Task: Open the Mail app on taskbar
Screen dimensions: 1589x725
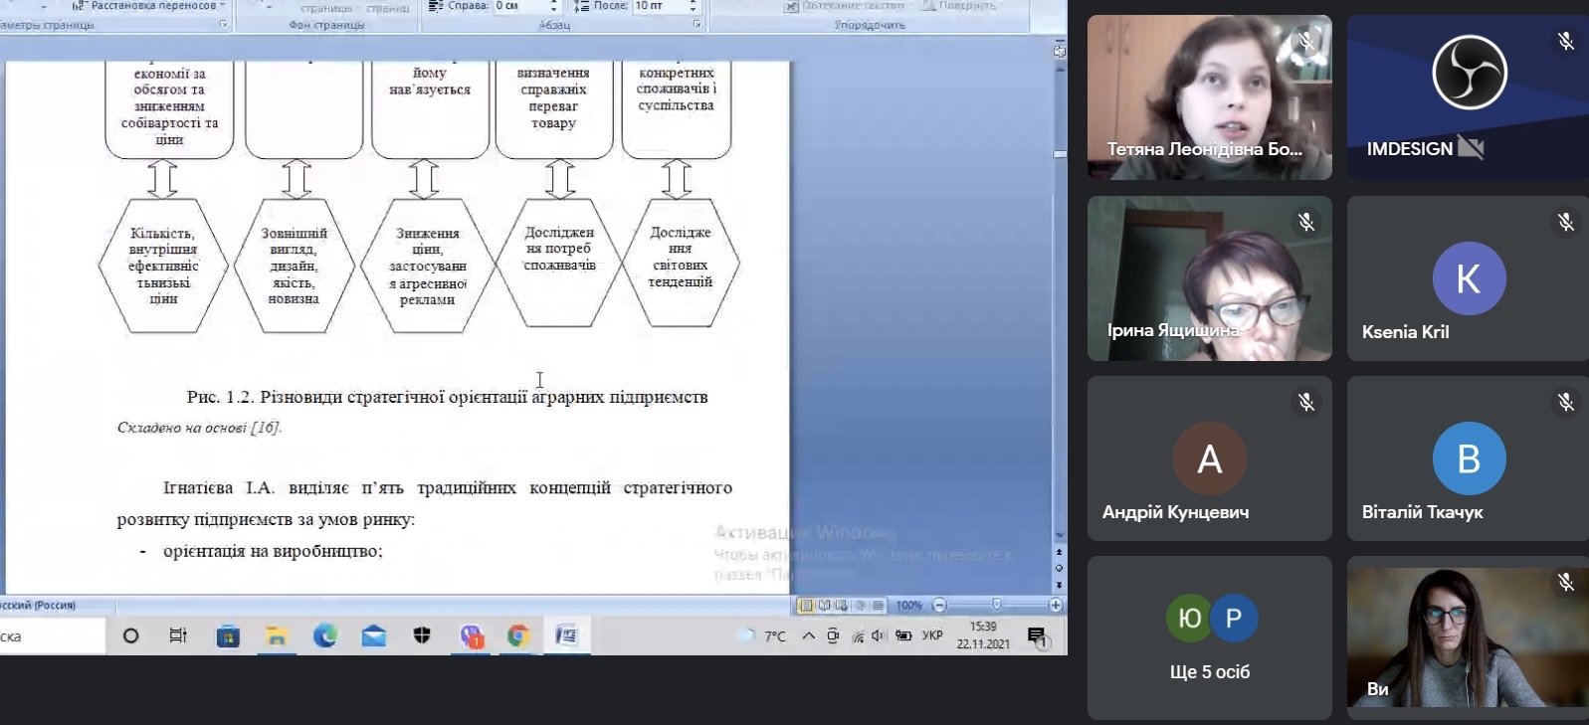Action: [373, 635]
